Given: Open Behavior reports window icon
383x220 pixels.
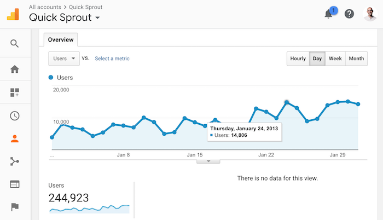Looking at the screenshot, I should click(15, 184).
